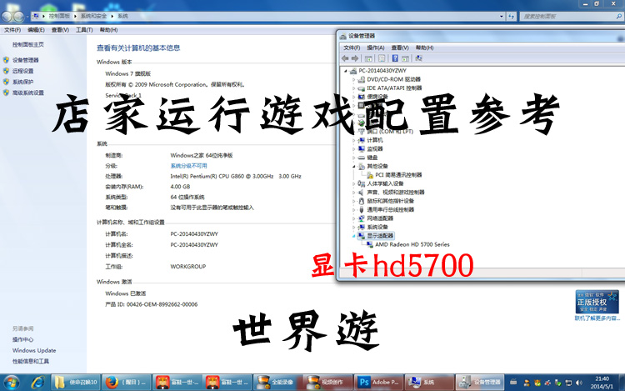Open 文件(F) menu in Device Manager
The image size is (625, 391).
coord(352,48)
